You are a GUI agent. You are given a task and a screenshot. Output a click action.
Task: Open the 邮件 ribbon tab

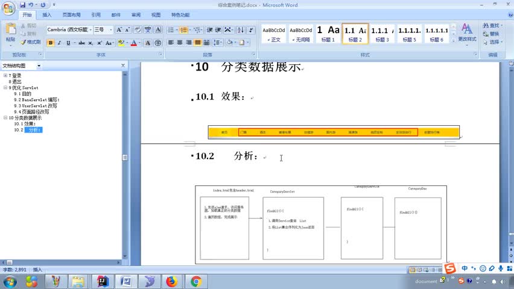(116, 14)
